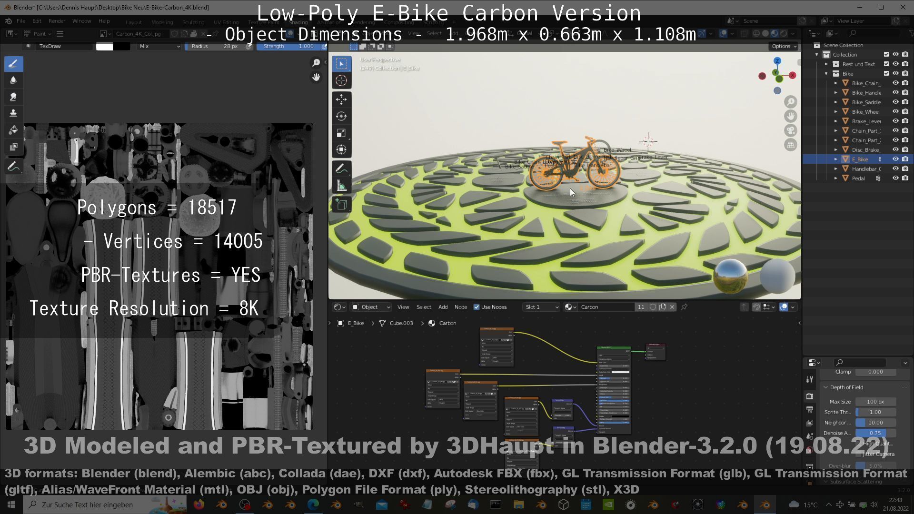Disable Brake_Lever render camera icon
The image size is (914, 514).
coord(905,121)
